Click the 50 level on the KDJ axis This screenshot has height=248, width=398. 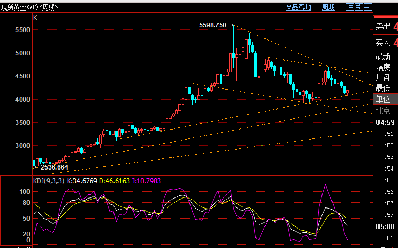coord(26,219)
